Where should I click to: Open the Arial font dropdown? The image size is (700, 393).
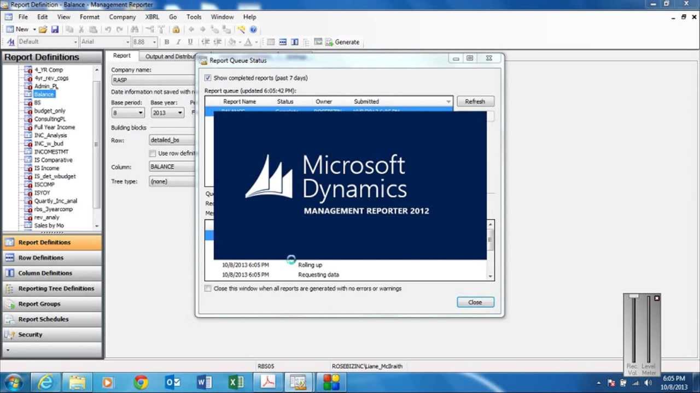(127, 42)
